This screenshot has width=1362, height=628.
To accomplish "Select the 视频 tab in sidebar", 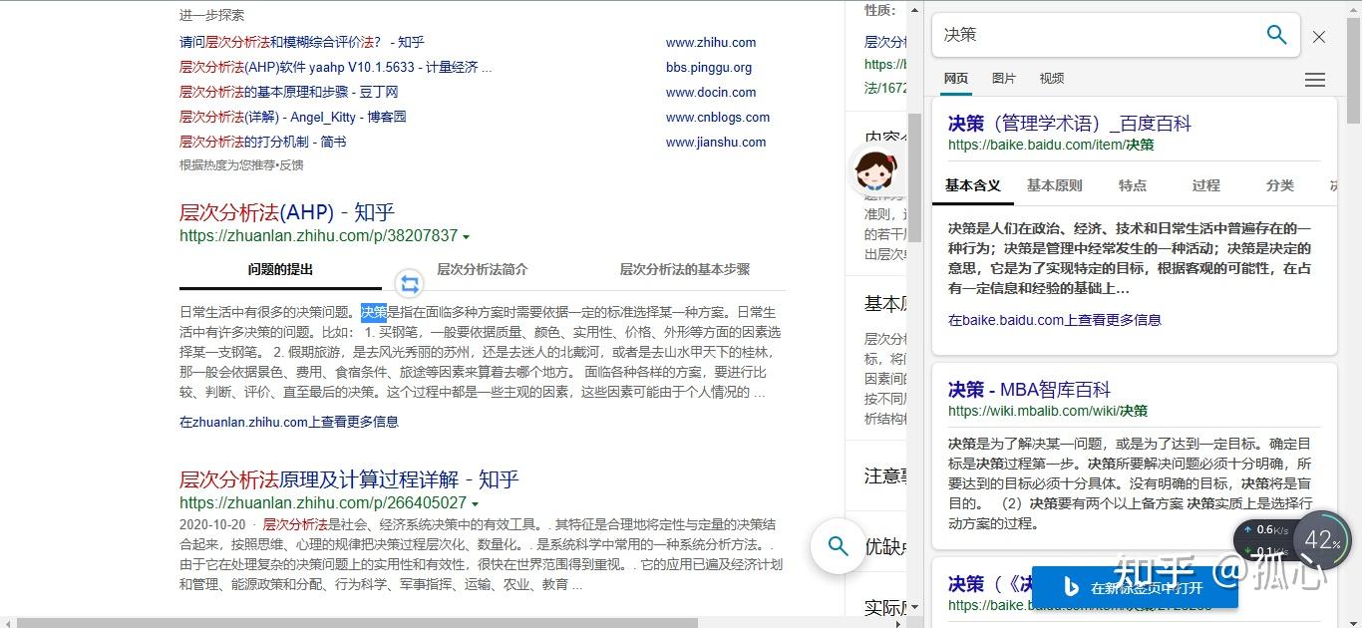I will 1052,79.
